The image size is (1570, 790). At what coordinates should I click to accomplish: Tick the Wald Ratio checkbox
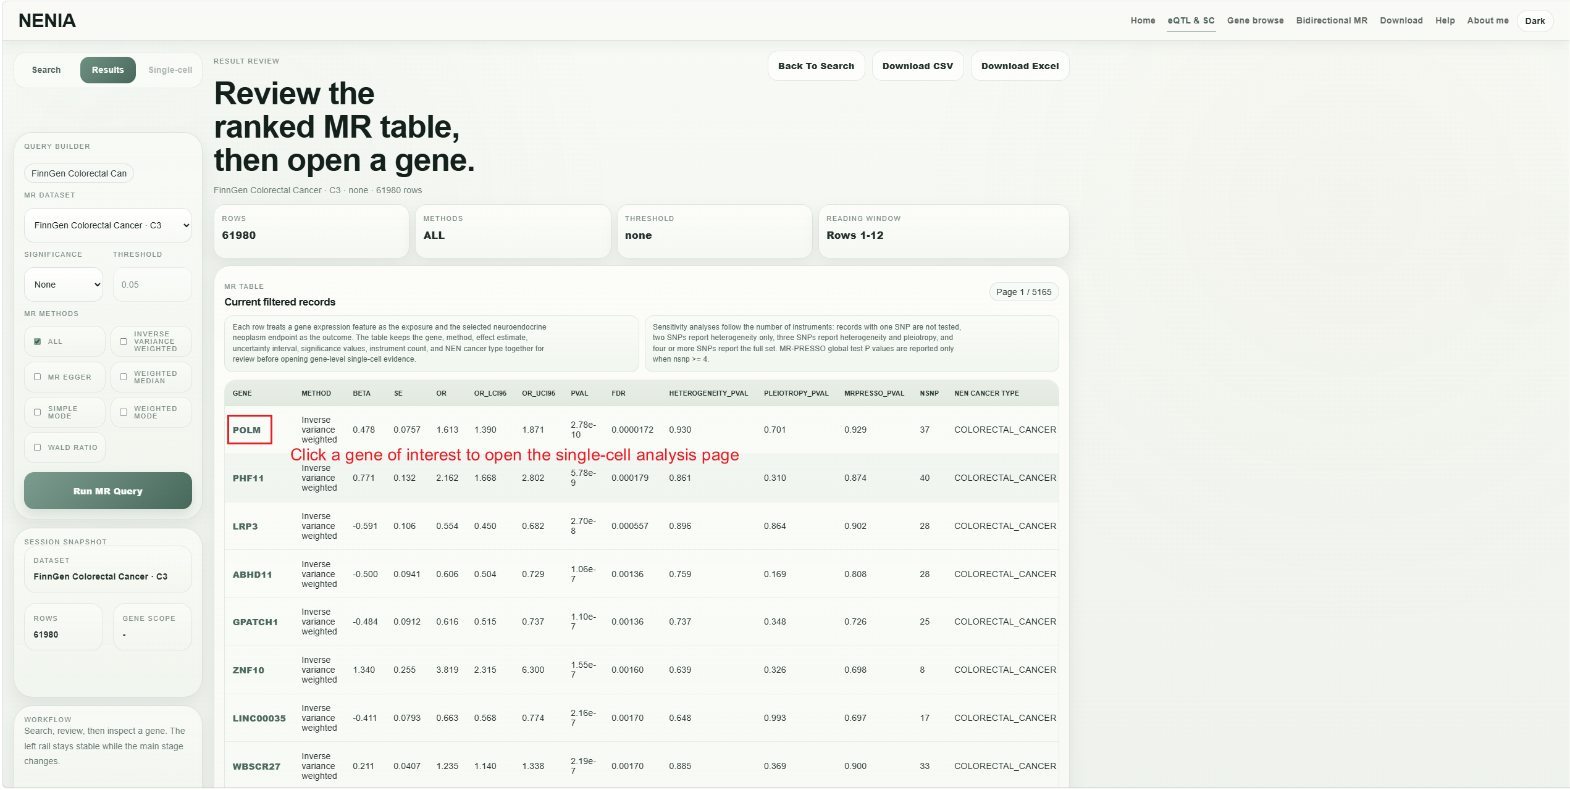coord(38,447)
